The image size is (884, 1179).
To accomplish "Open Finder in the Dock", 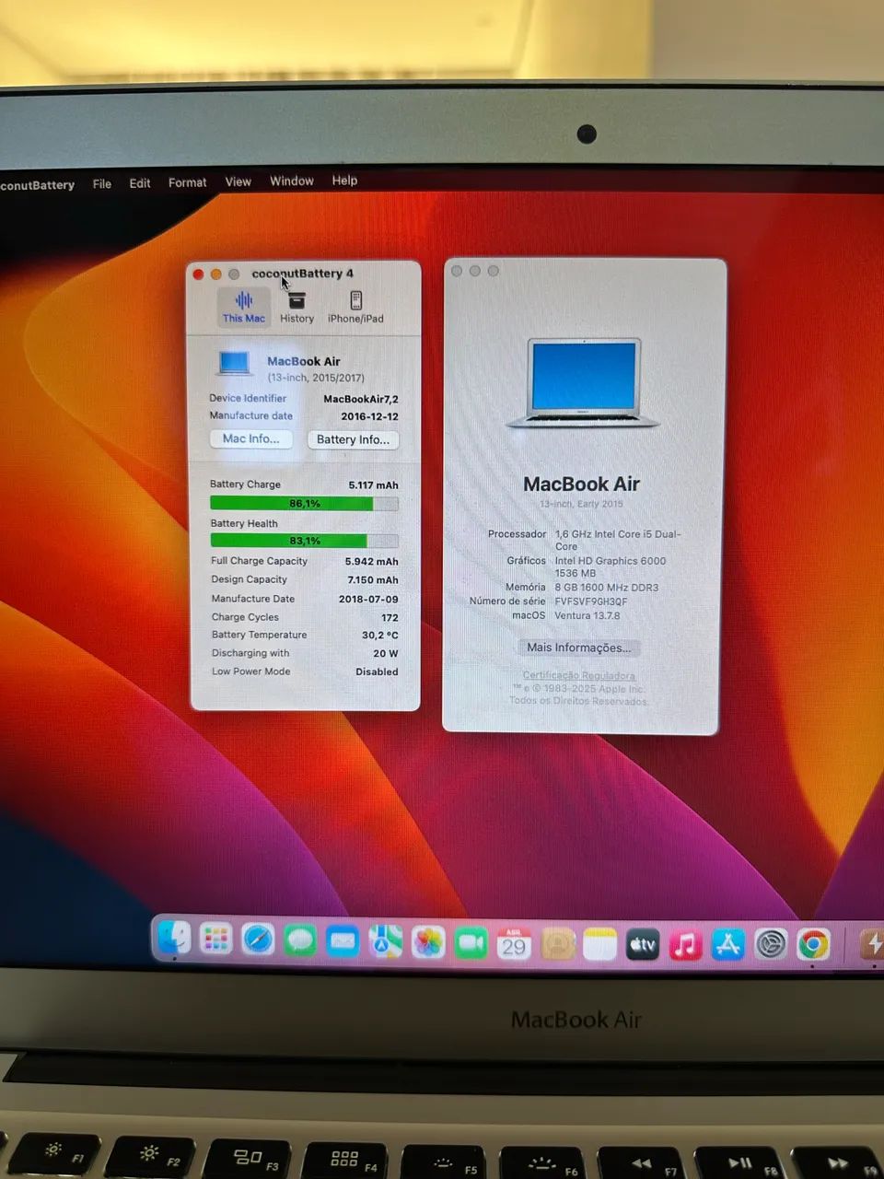I will pos(173,940).
